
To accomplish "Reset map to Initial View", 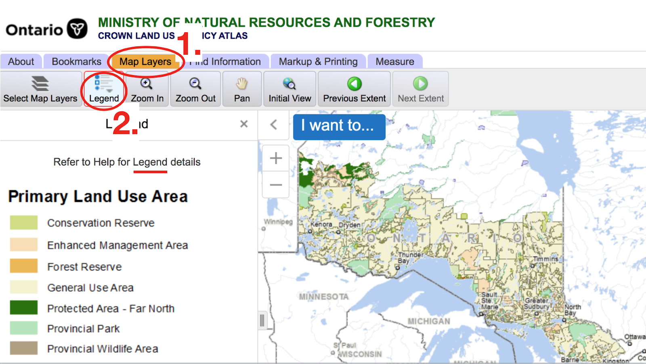I will 290,89.
